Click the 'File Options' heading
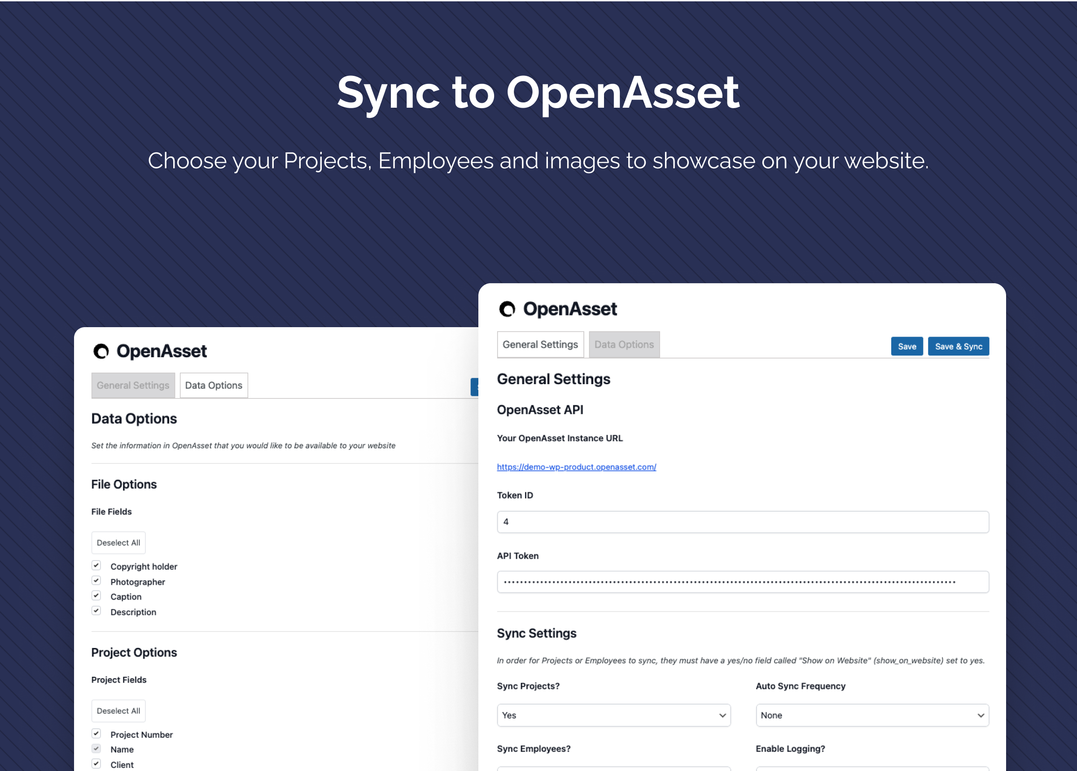The height and width of the screenshot is (771, 1077). (124, 484)
